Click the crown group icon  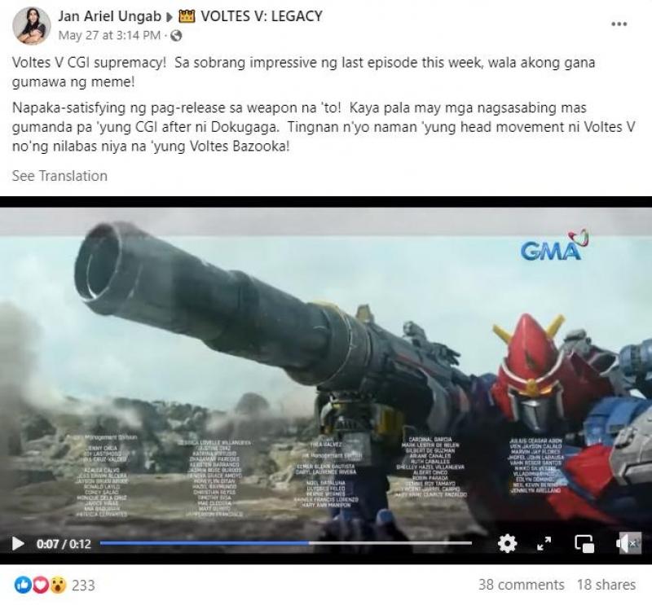(187, 16)
